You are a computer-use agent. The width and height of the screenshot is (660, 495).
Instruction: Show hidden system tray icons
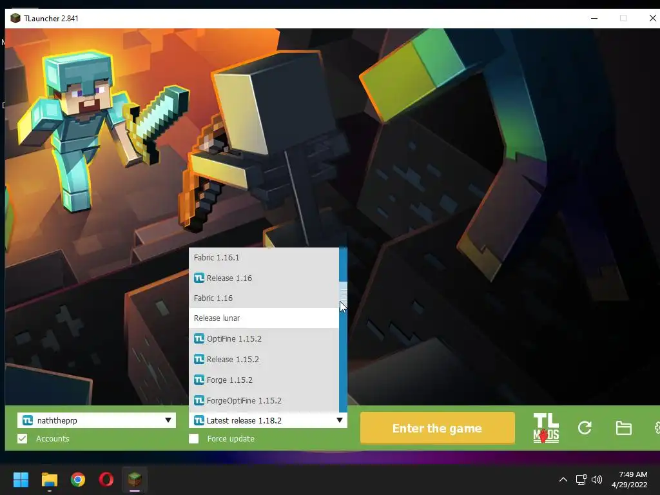[x=563, y=480]
